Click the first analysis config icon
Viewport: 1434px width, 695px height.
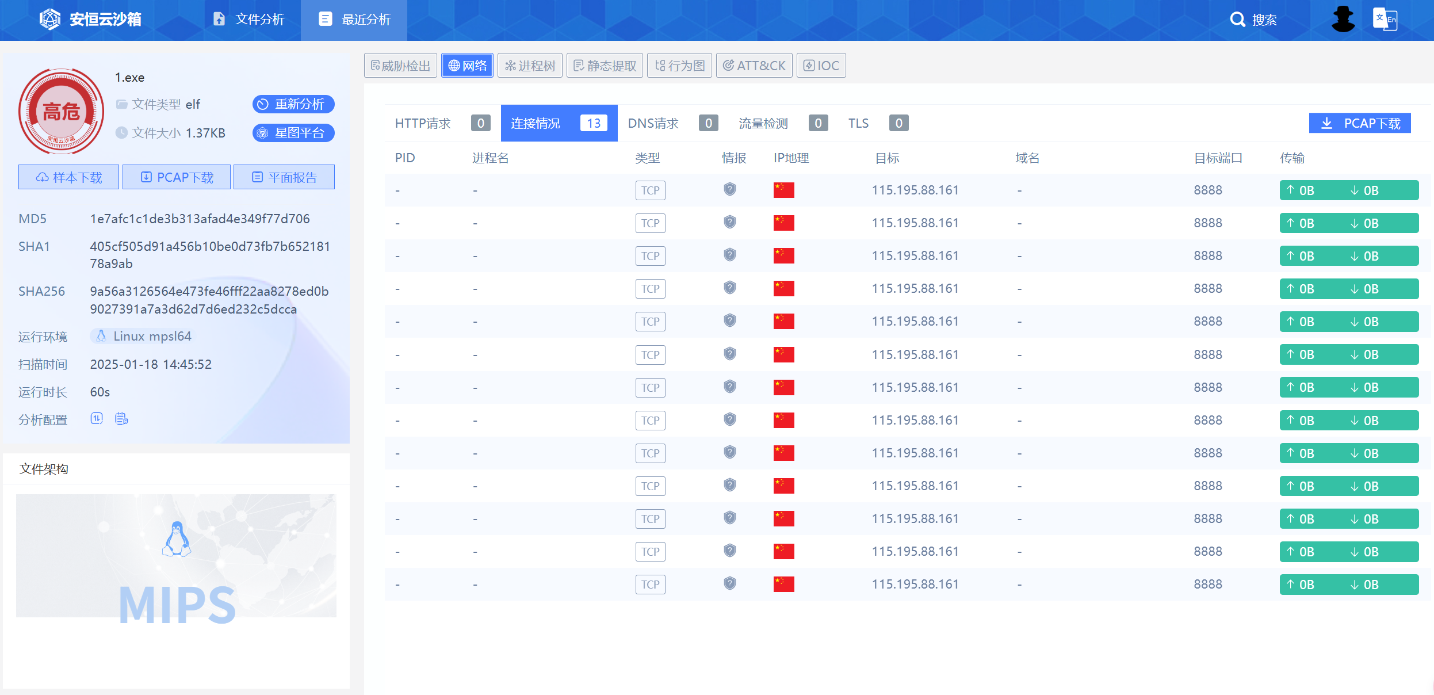click(x=97, y=419)
